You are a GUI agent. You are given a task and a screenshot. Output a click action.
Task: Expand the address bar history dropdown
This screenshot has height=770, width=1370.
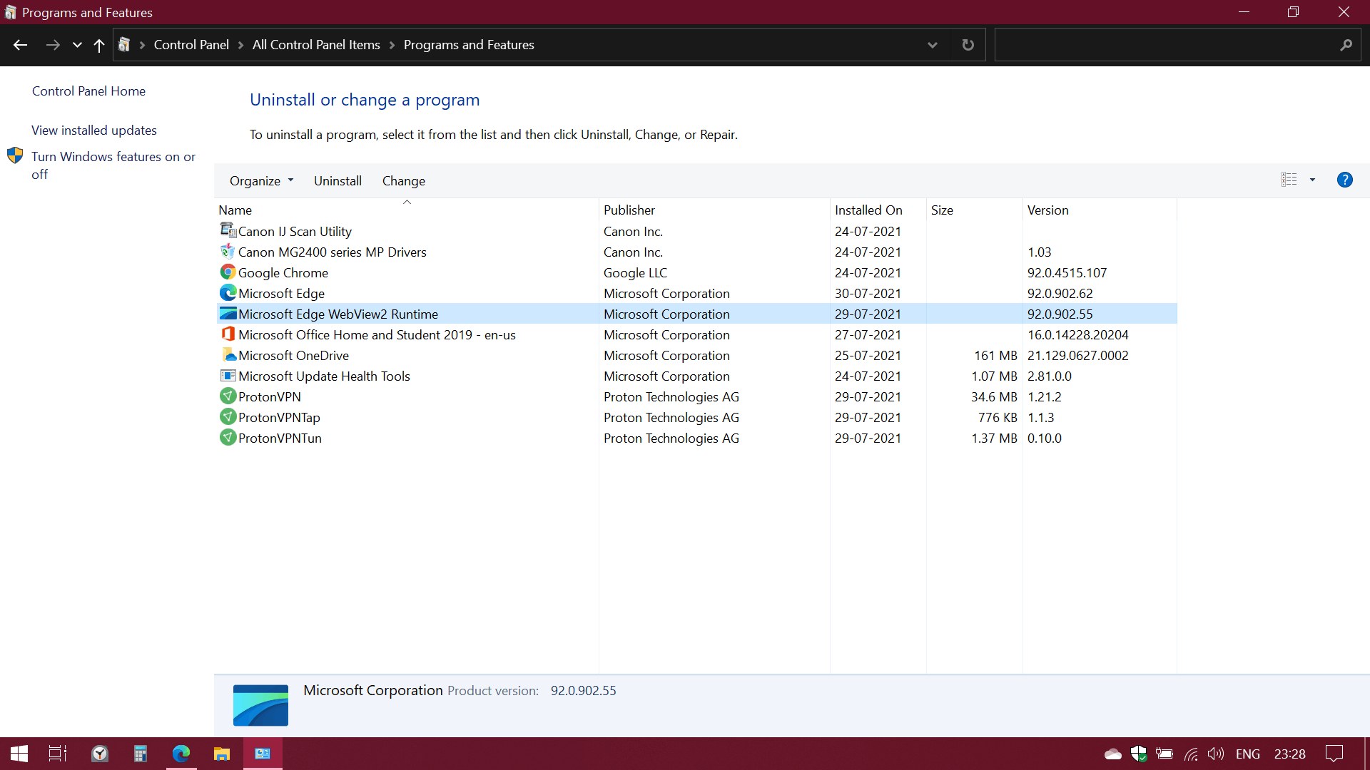click(932, 45)
